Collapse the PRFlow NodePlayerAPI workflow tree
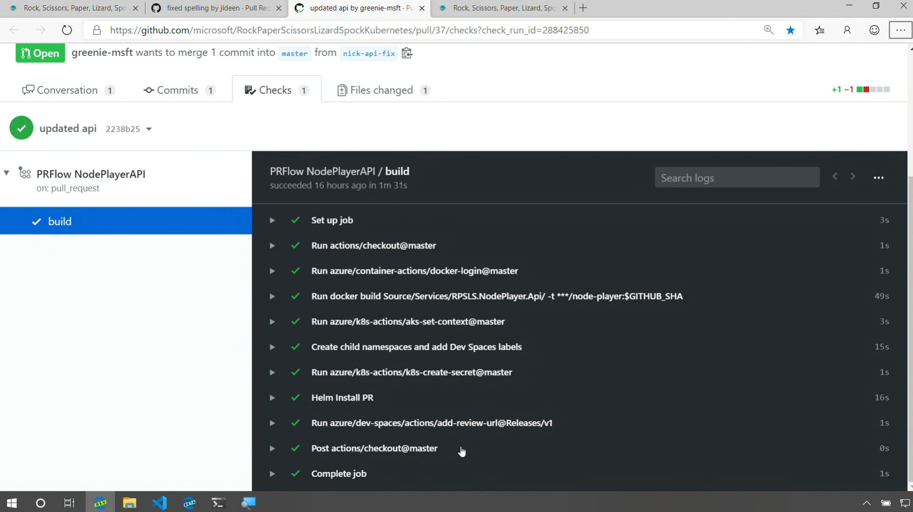913x512 pixels. pos(7,173)
